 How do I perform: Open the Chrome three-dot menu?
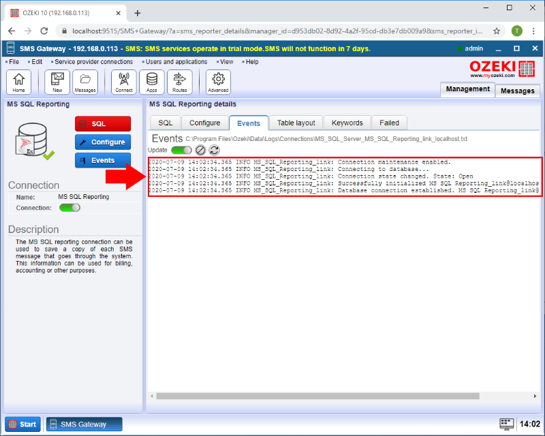click(533, 31)
